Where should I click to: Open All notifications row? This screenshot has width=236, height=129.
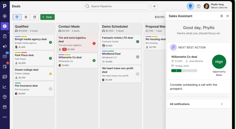tap(199, 104)
